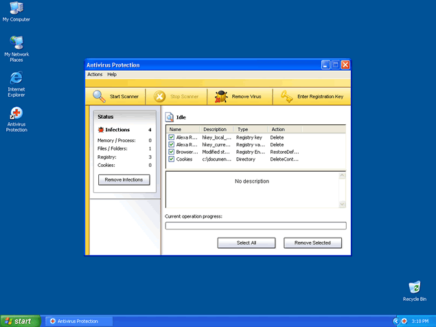Click the Remove Infections button
Screen dimensions: 436x327
pyautogui.click(x=124, y=180)
